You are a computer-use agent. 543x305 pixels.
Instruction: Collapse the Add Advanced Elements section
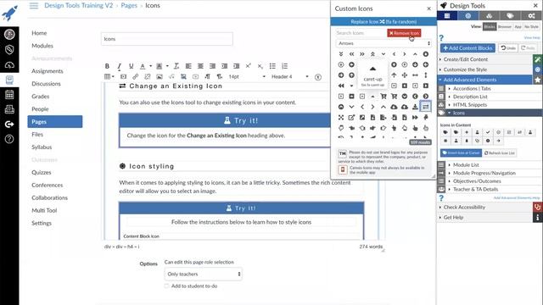(x=484, y=80)
